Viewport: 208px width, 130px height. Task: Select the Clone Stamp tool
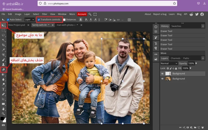coord(3,64)
